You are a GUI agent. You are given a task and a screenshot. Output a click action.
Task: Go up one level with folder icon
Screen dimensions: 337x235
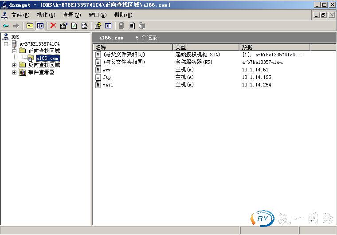pyautogui.click(x=30, y=26)
